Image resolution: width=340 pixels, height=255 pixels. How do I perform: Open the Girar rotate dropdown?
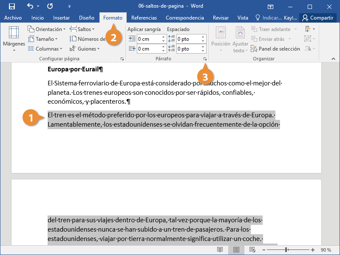click(x=310, y=48)
